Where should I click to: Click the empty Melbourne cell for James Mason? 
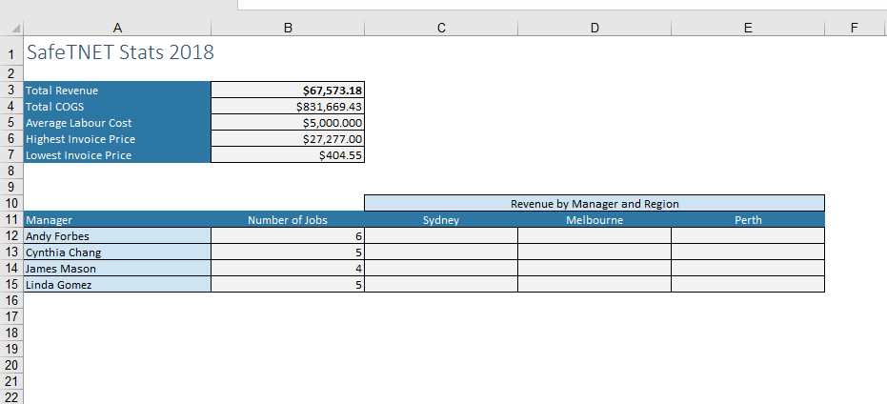click(595, 268)
